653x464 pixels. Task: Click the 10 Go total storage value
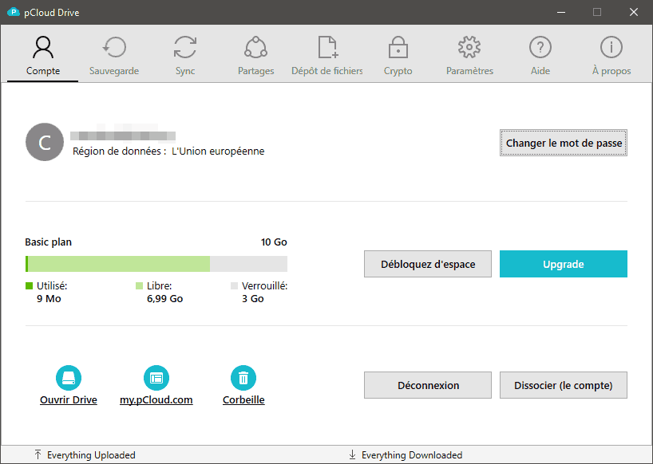click(274, 242)
